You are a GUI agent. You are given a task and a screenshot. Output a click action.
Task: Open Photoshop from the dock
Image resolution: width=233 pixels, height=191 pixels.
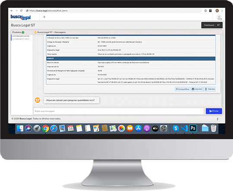pos(193,128)
